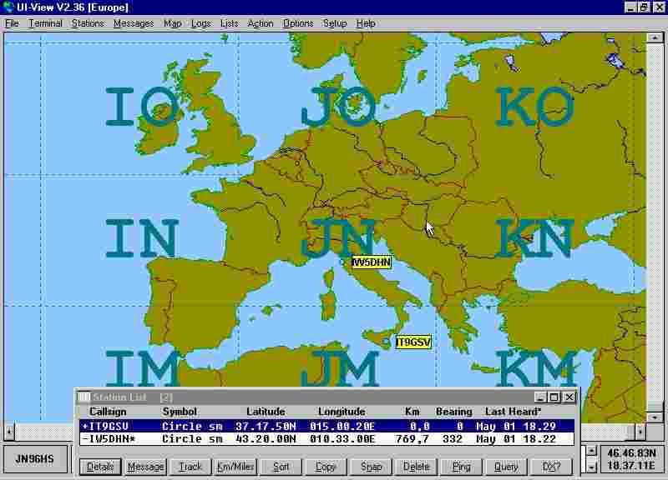Open the Setup menu
668x480 pixels.
click(x=335, y=23)
